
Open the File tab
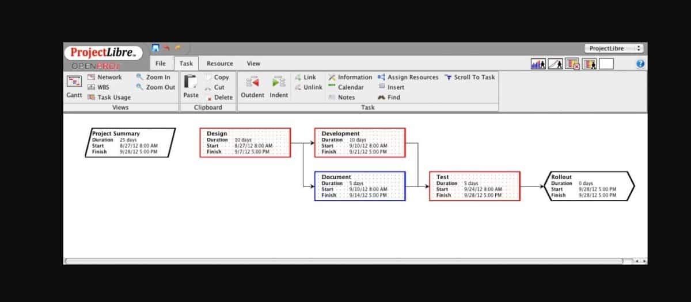pyautogui.click(x=161, y=63)
